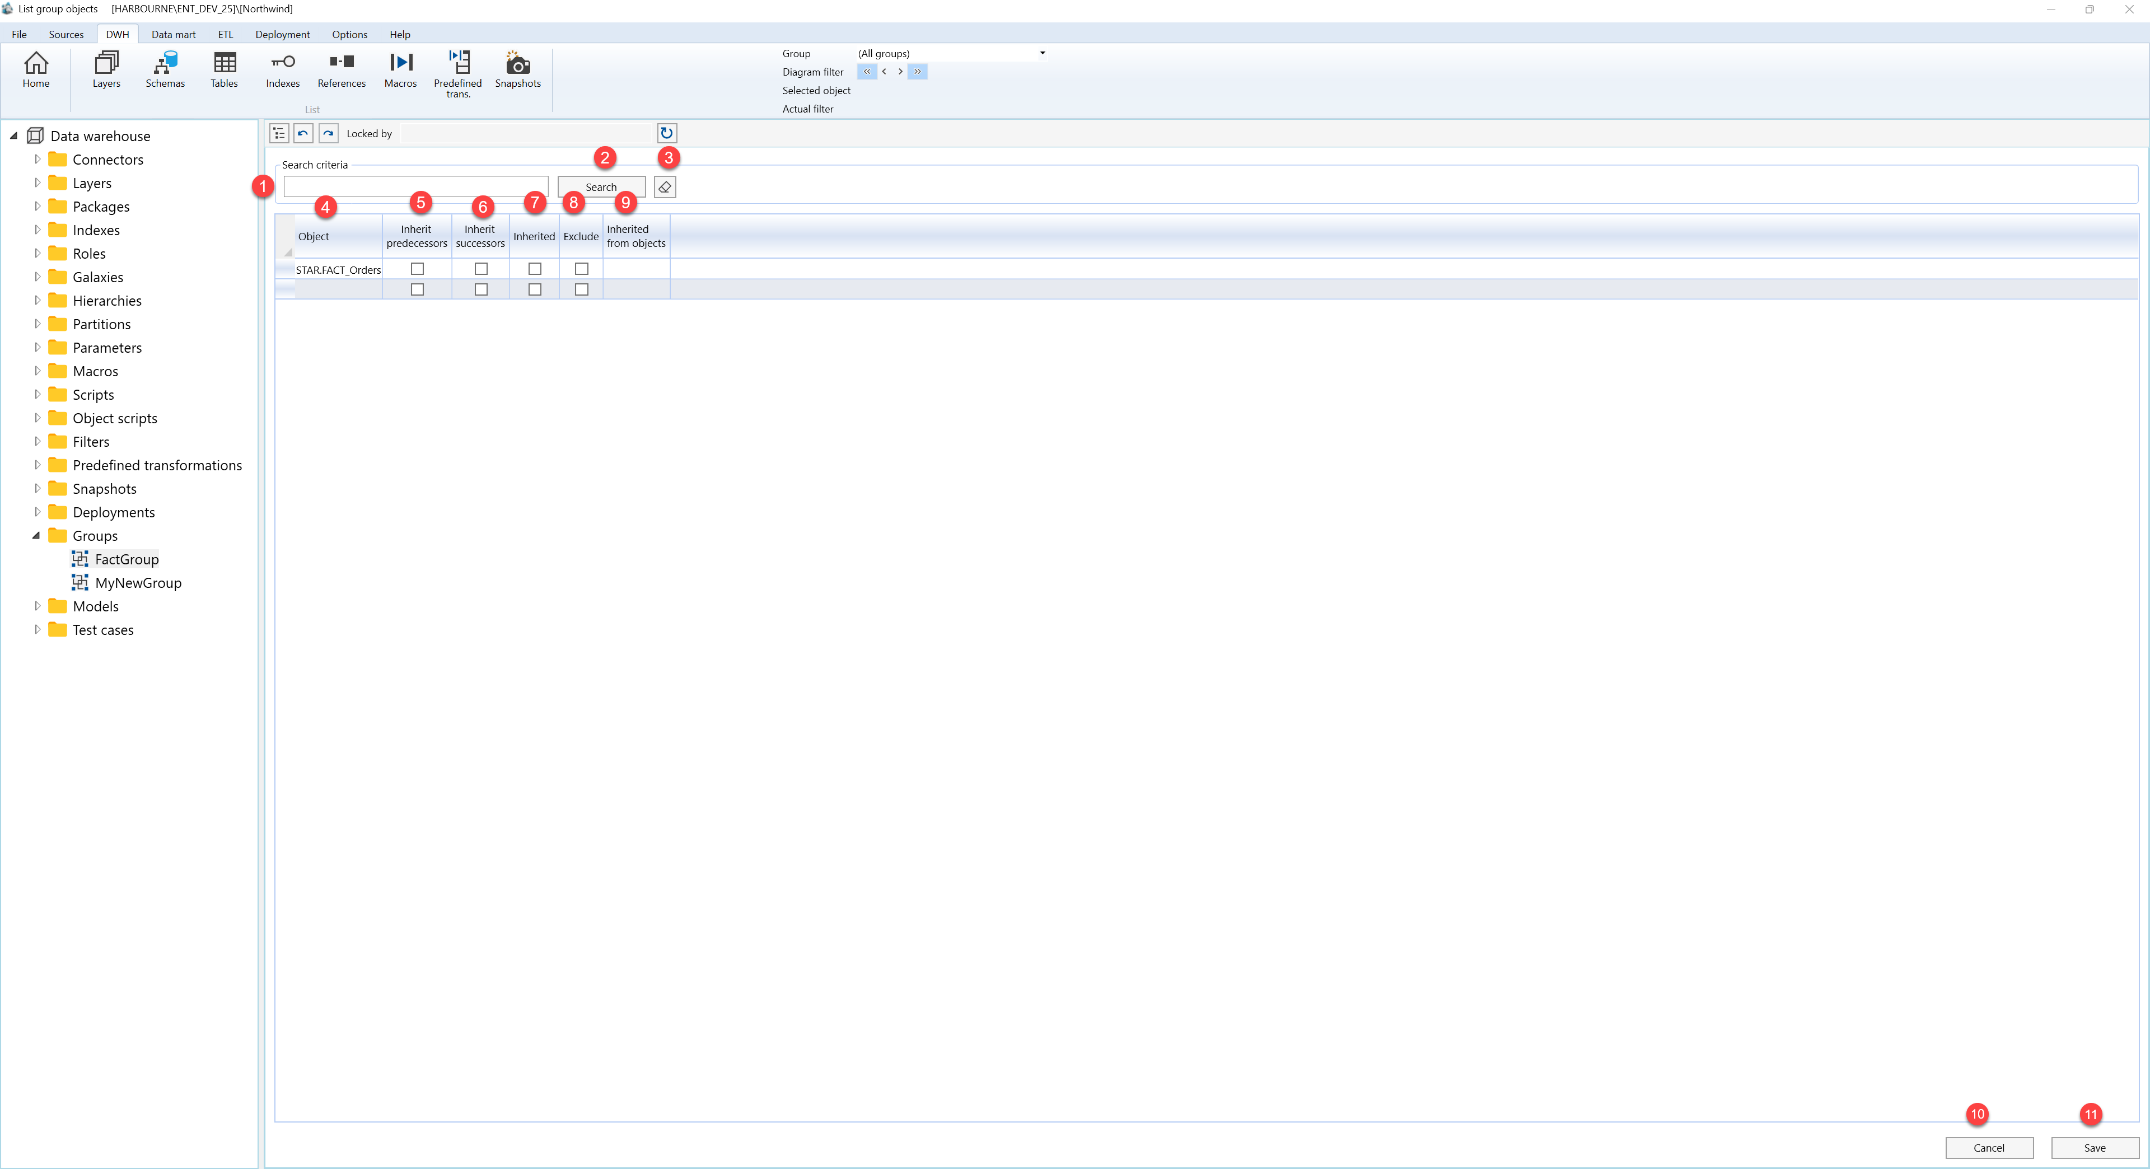2150x1169 pixels.
Task: Open the Home ribbon icon
Action: point(36,69)
